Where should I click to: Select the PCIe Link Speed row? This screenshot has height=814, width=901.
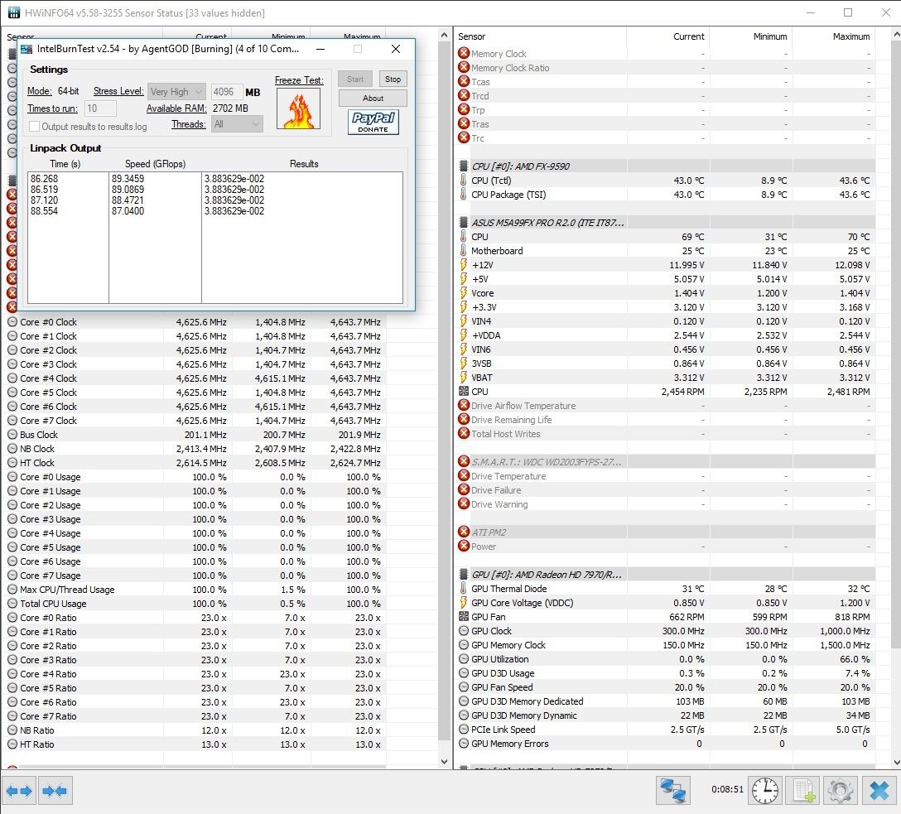(x=666, y=730)
